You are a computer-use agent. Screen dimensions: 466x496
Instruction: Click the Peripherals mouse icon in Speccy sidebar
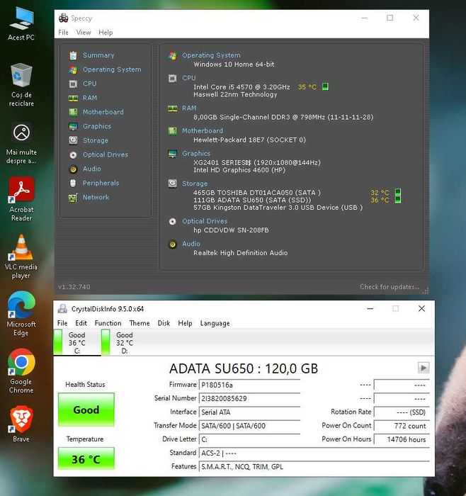[x=73, y=183]
